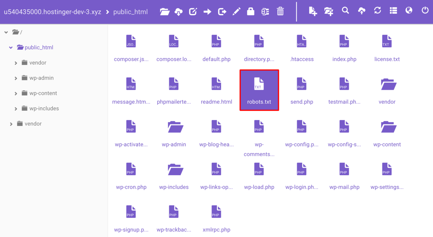Click the hostinger domain breadcrumb
The image size is (433, 237).
[52, 12]
